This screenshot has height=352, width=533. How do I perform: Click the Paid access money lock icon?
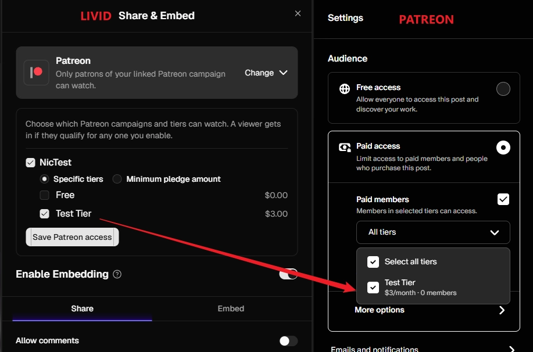coord(345,147)
